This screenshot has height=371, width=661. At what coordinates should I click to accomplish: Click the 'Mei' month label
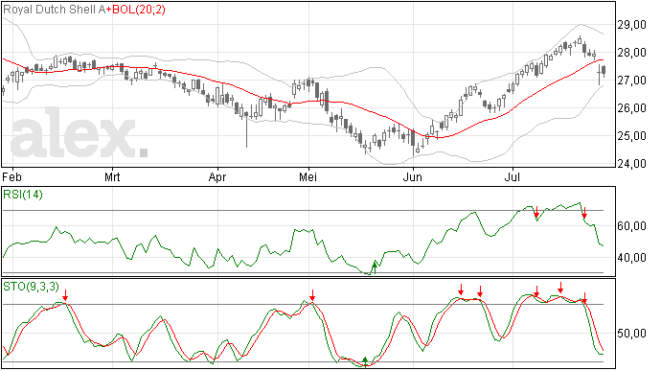(x=308, y=176)
